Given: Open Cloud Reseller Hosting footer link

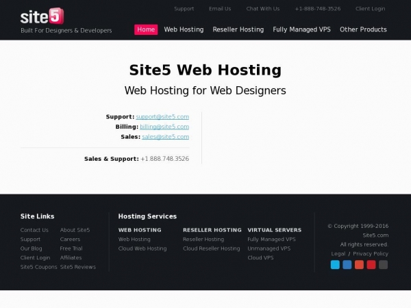Looking at the screenshot, I should 212,248.
